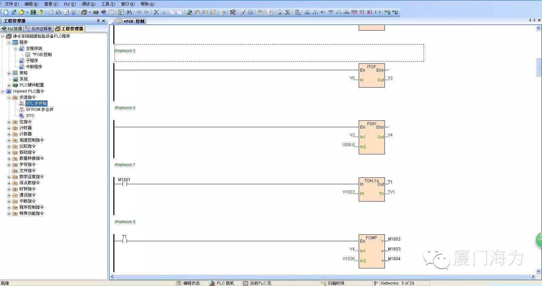Collapse the 主程序块 tree node

(15, 49)
